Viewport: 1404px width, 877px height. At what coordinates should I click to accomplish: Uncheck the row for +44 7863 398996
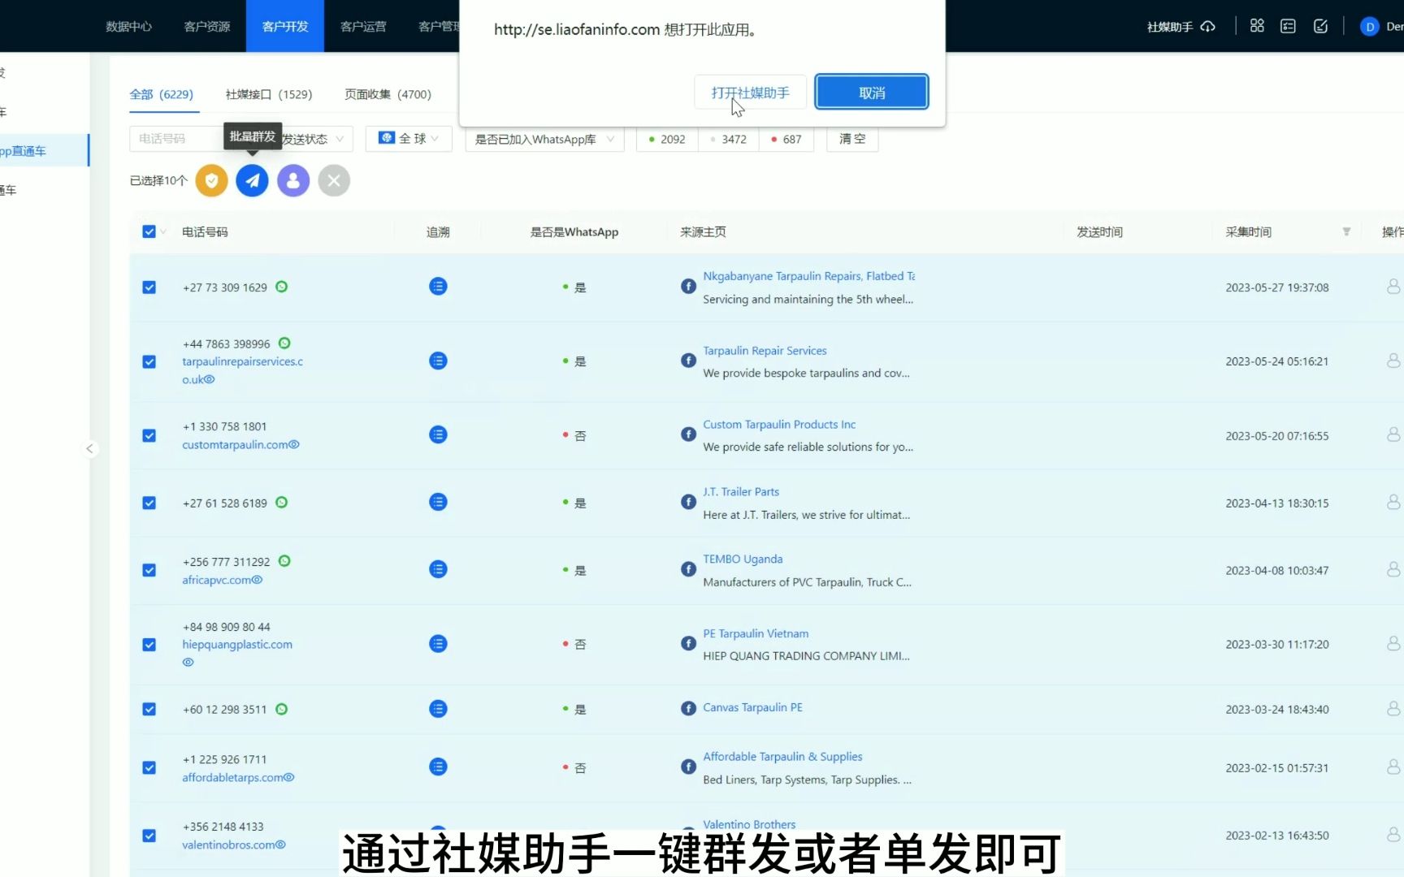pyautogui.click(x=149, y=361)
